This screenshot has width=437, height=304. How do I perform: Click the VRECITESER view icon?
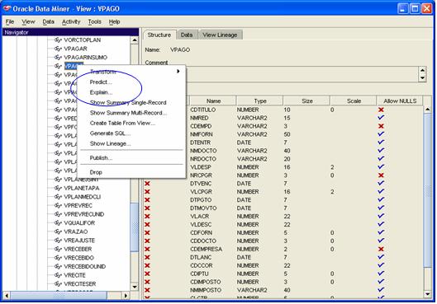(x=58, y=284)
